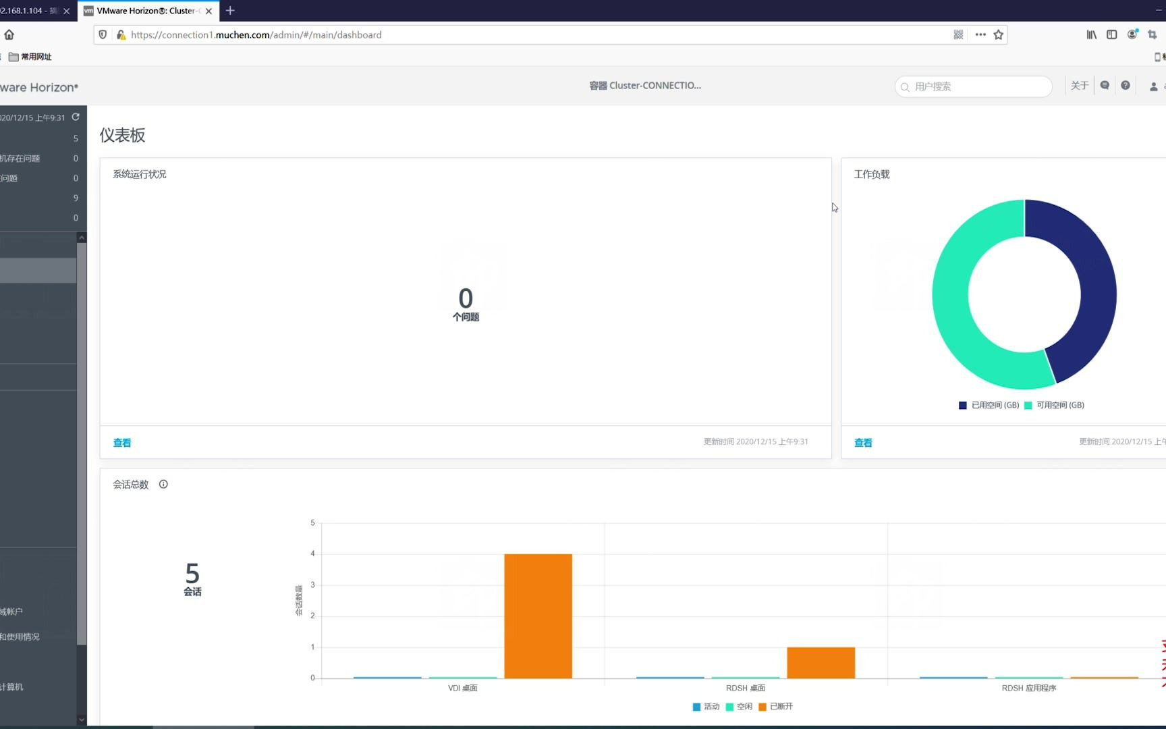This screenshot has height=729, width=1166.
Task: Click the 容器 Cluster-CONNECTIO... header label
Action: 645,86
